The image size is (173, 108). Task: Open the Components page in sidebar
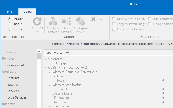pos(16,65)
